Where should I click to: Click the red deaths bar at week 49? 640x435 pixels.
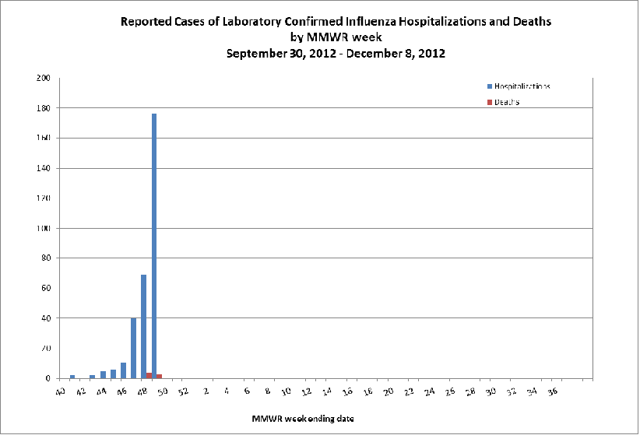159,376
